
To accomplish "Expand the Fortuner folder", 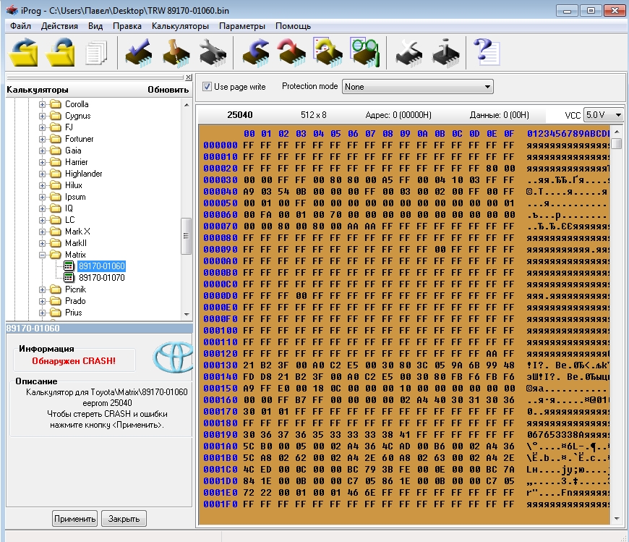I will click(42, 140).
